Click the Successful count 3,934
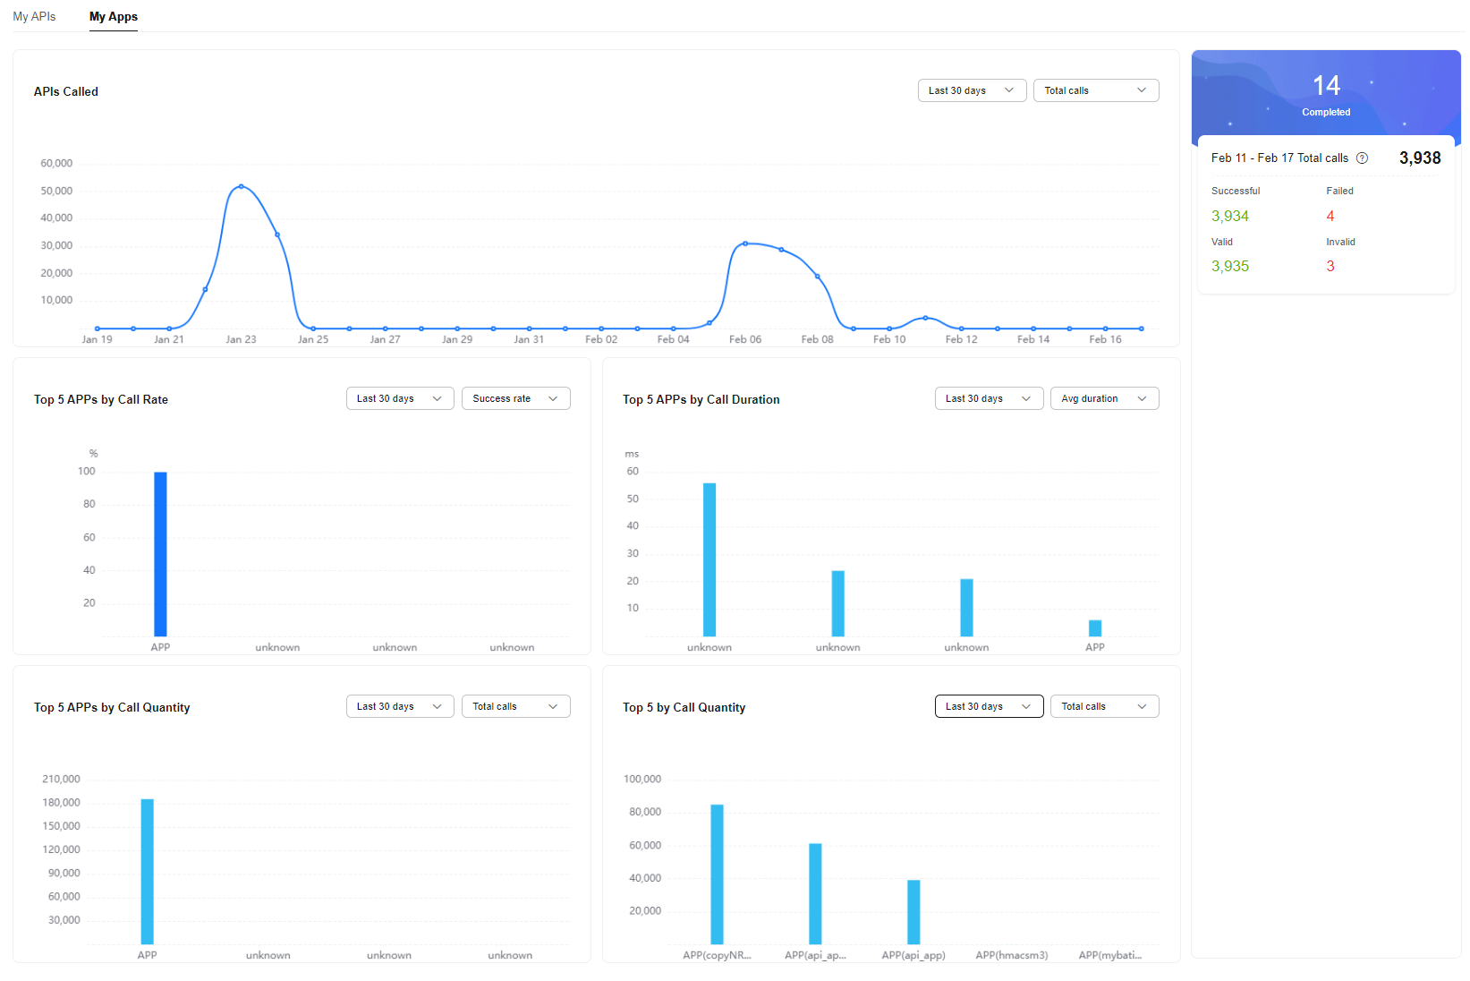The image size is (1470, 981). point(1230,216)
